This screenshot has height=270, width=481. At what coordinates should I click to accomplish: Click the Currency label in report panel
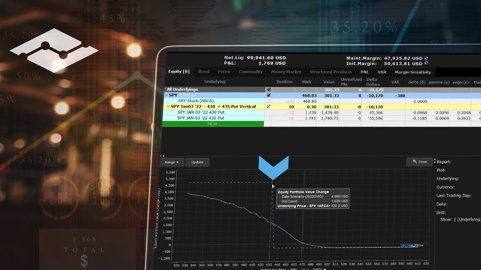tap(446, 187)
